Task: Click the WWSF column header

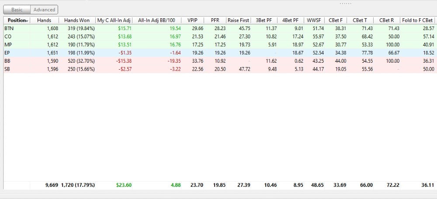Action: (x=315, y=20)
